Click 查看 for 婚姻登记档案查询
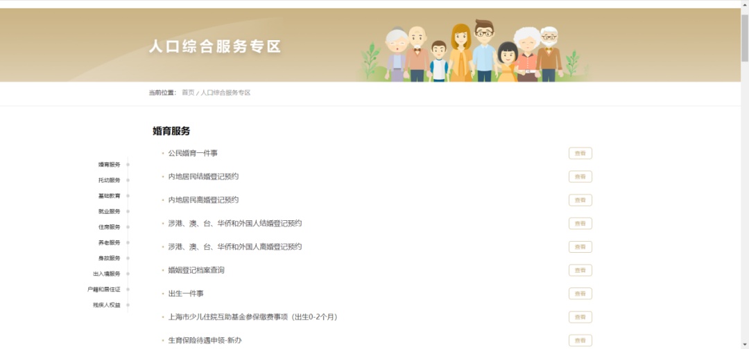This screenshot has width=749, height=349. [x=580, y=270]
